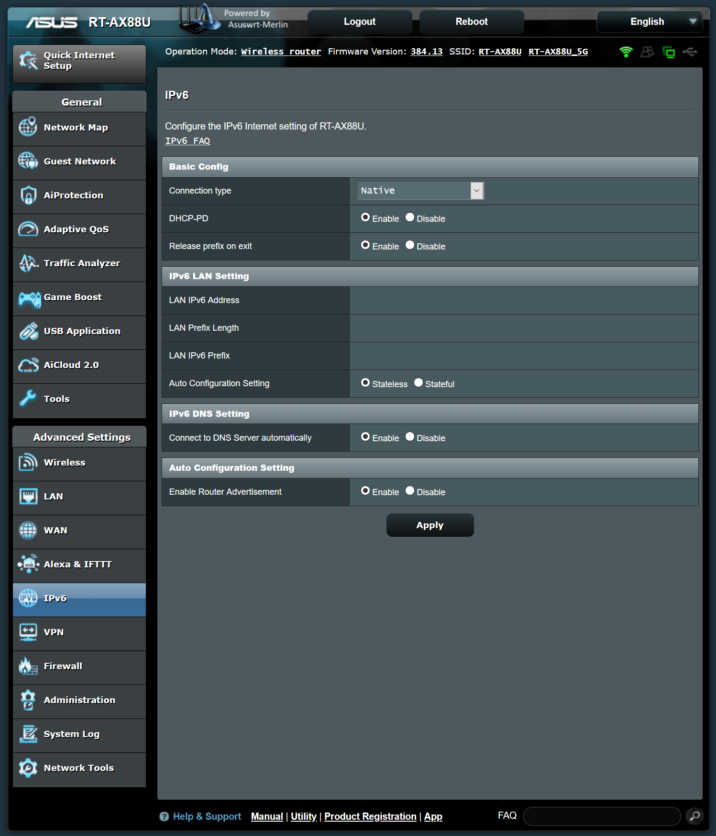Click the Wireless settings icon
This screenshot has width=716, height=836.
[28, 462]
